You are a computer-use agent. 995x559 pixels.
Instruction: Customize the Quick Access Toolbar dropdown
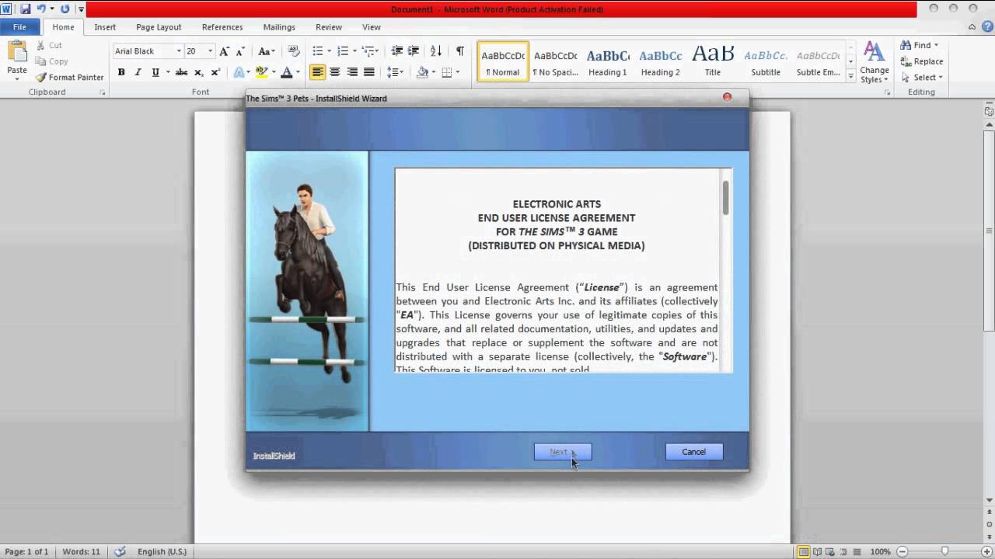[81, 9]
